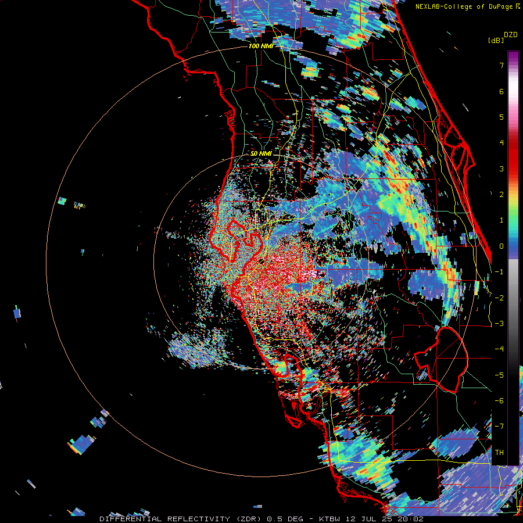Image resolution: width=523 pixels, height=523 pixels.
Task: Click the '2' value on the color scale
Action: pos(501,195)
